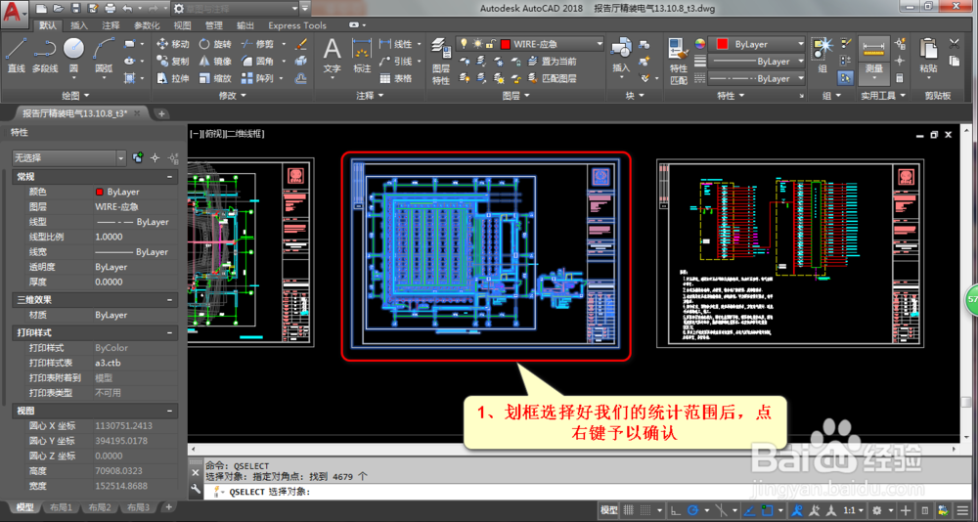Toggle object snap tracking in status bar
The width and height of the screenshot is (978, 522).
751,509
